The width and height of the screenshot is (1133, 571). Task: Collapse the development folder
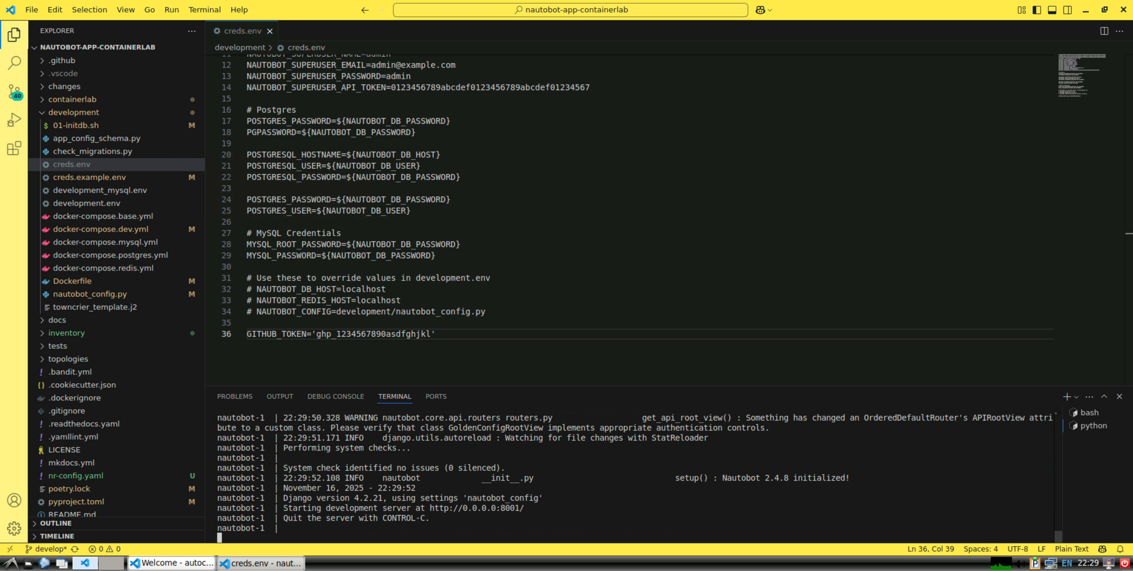click(73, 112)
